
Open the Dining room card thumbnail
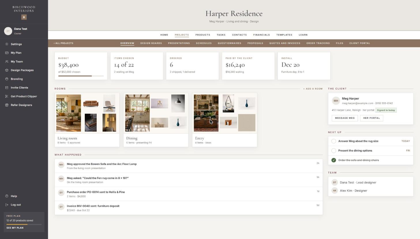[156, 113]
